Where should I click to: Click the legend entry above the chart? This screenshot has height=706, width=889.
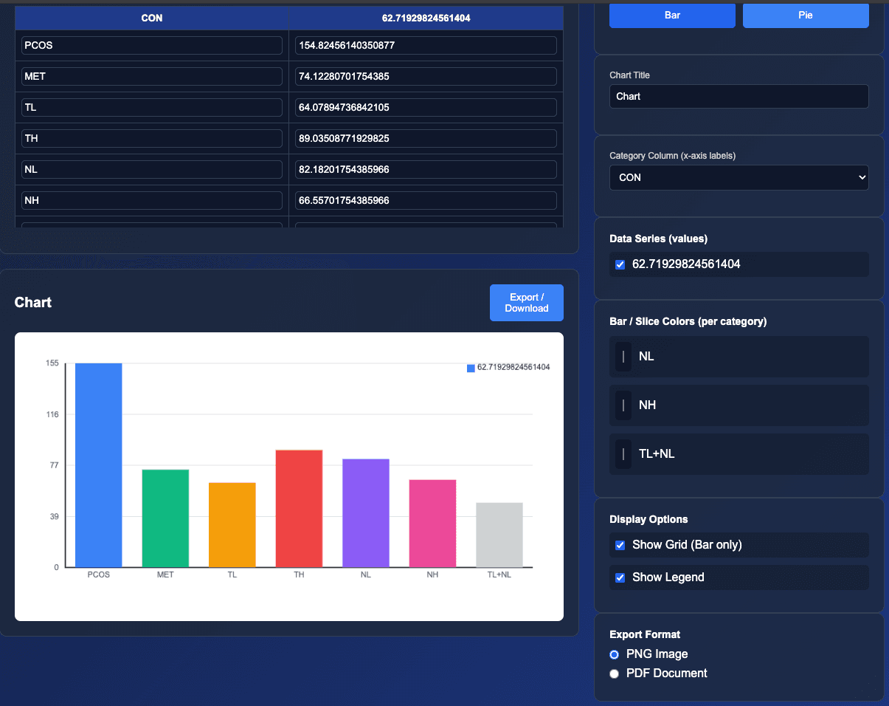pyautogui.click(x=509, y=367)
